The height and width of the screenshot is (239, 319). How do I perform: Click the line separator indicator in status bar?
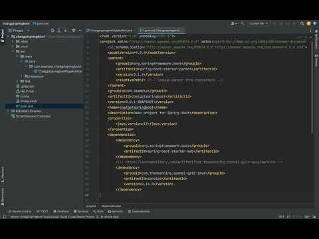point(288,216)
